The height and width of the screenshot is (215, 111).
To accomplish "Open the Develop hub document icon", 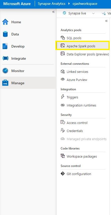I will tap(5, 46).
